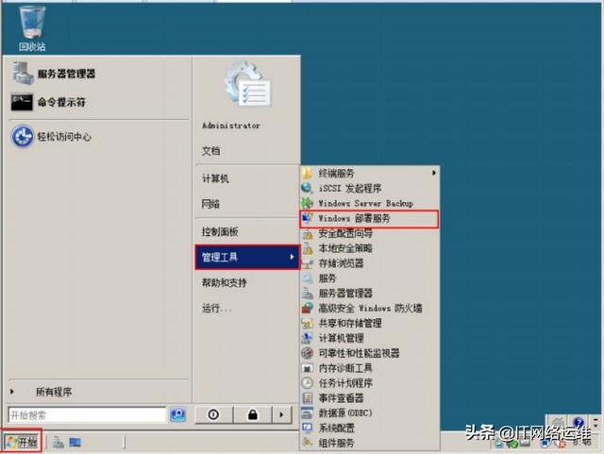Open 任务计划程序 text entry
The width and height of the screenshot is (604, 454).
coord(345,382)
